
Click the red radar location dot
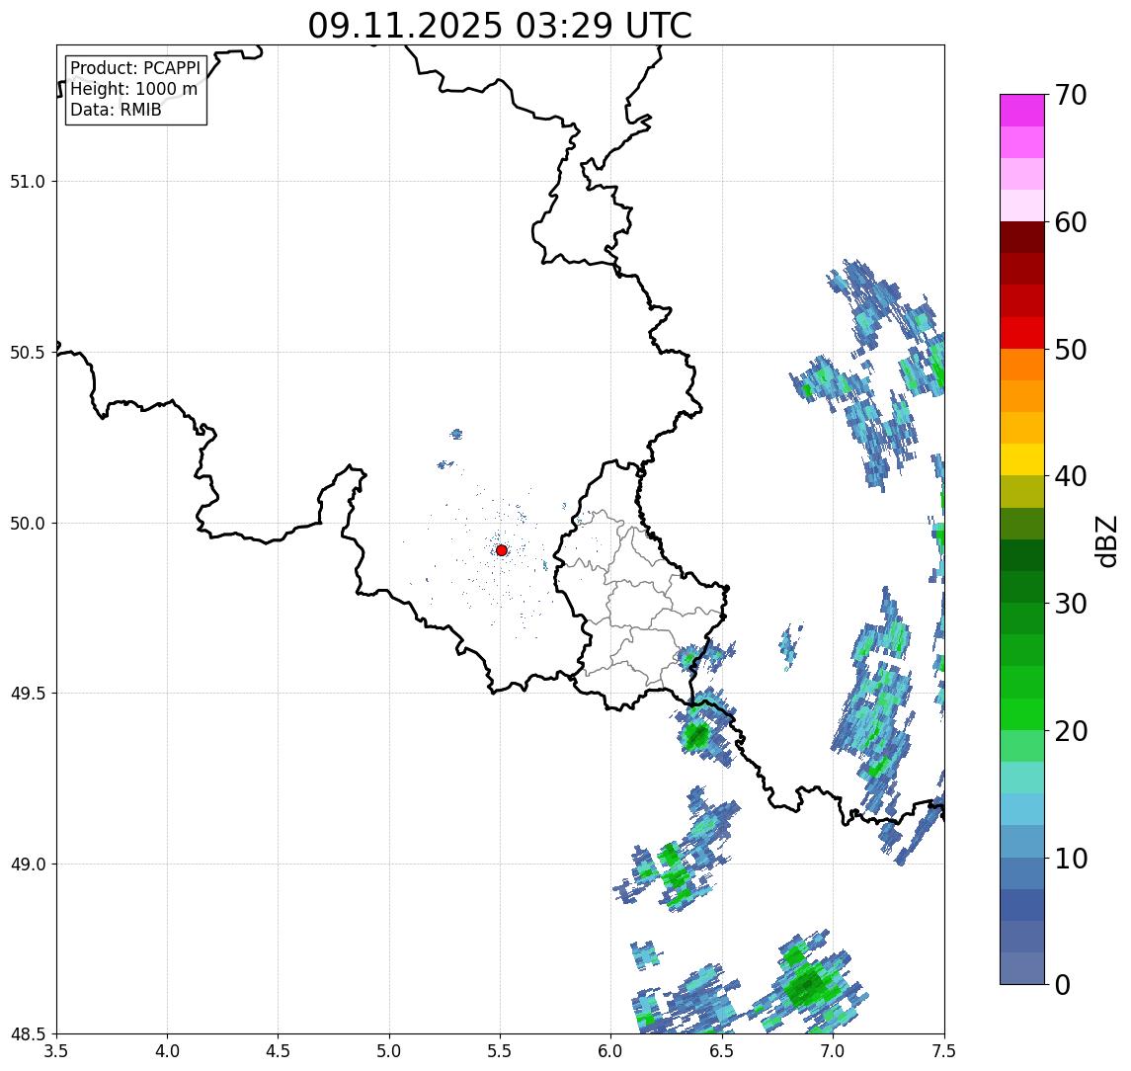[x=502, y=550]
